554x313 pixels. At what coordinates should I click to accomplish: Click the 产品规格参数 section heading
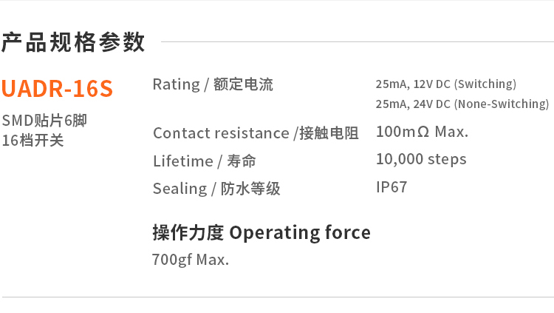pyautogui.click(x=73, y=43)
